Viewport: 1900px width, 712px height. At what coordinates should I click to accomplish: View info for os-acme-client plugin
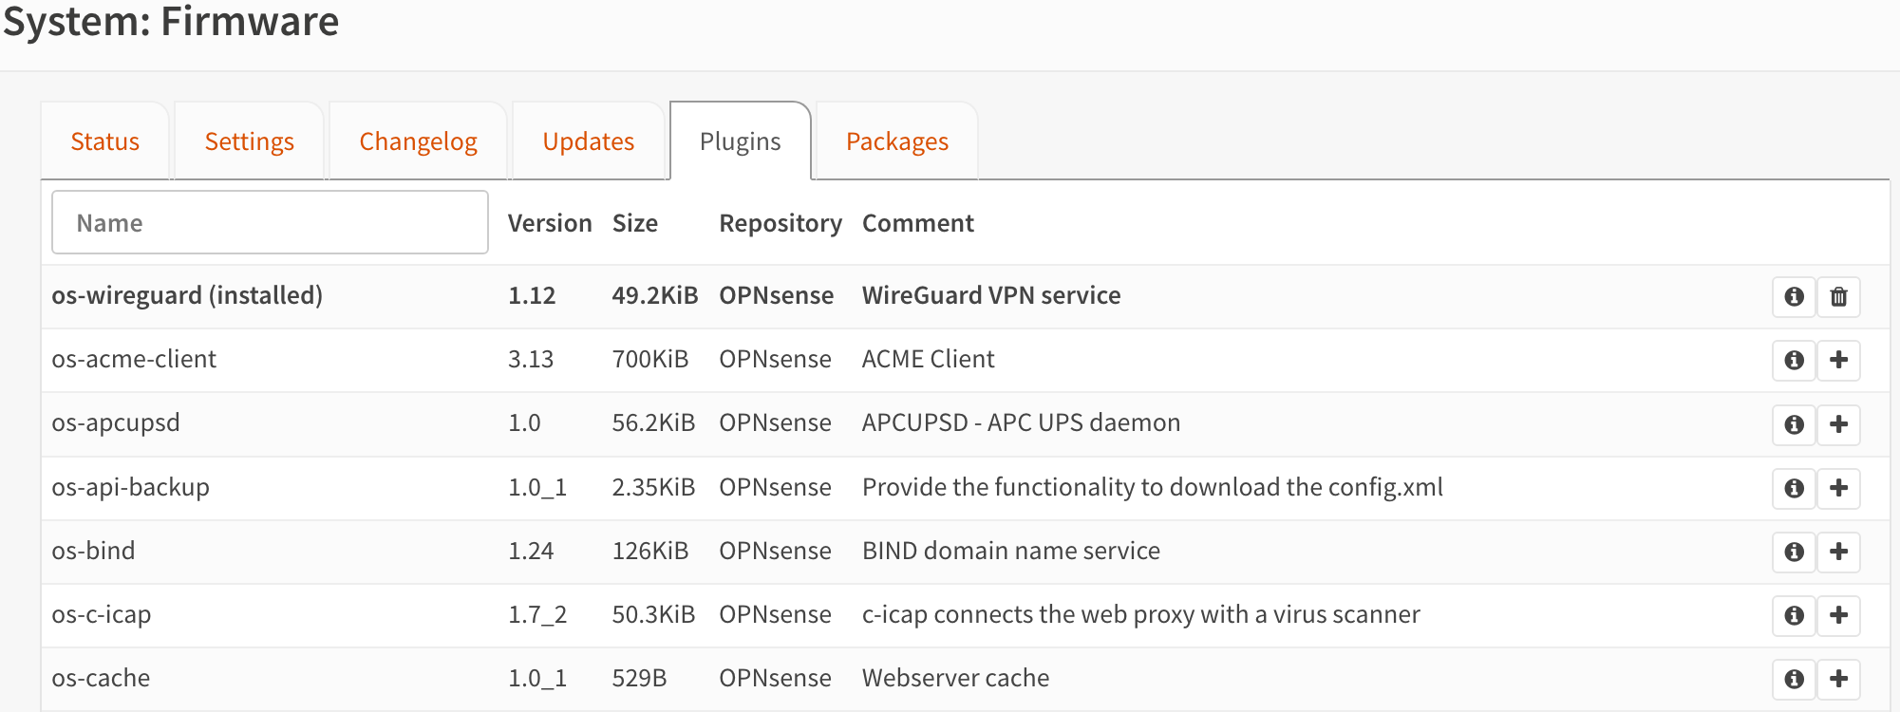tap(1794, 360)
